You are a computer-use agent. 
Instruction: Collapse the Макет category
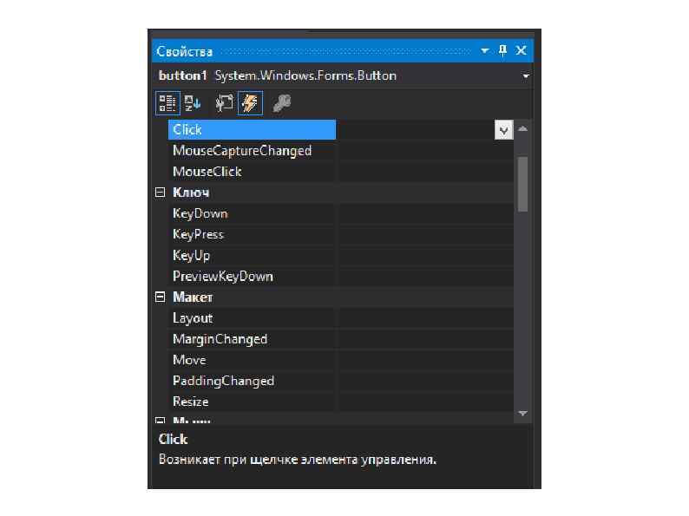[x=160, y=297]
